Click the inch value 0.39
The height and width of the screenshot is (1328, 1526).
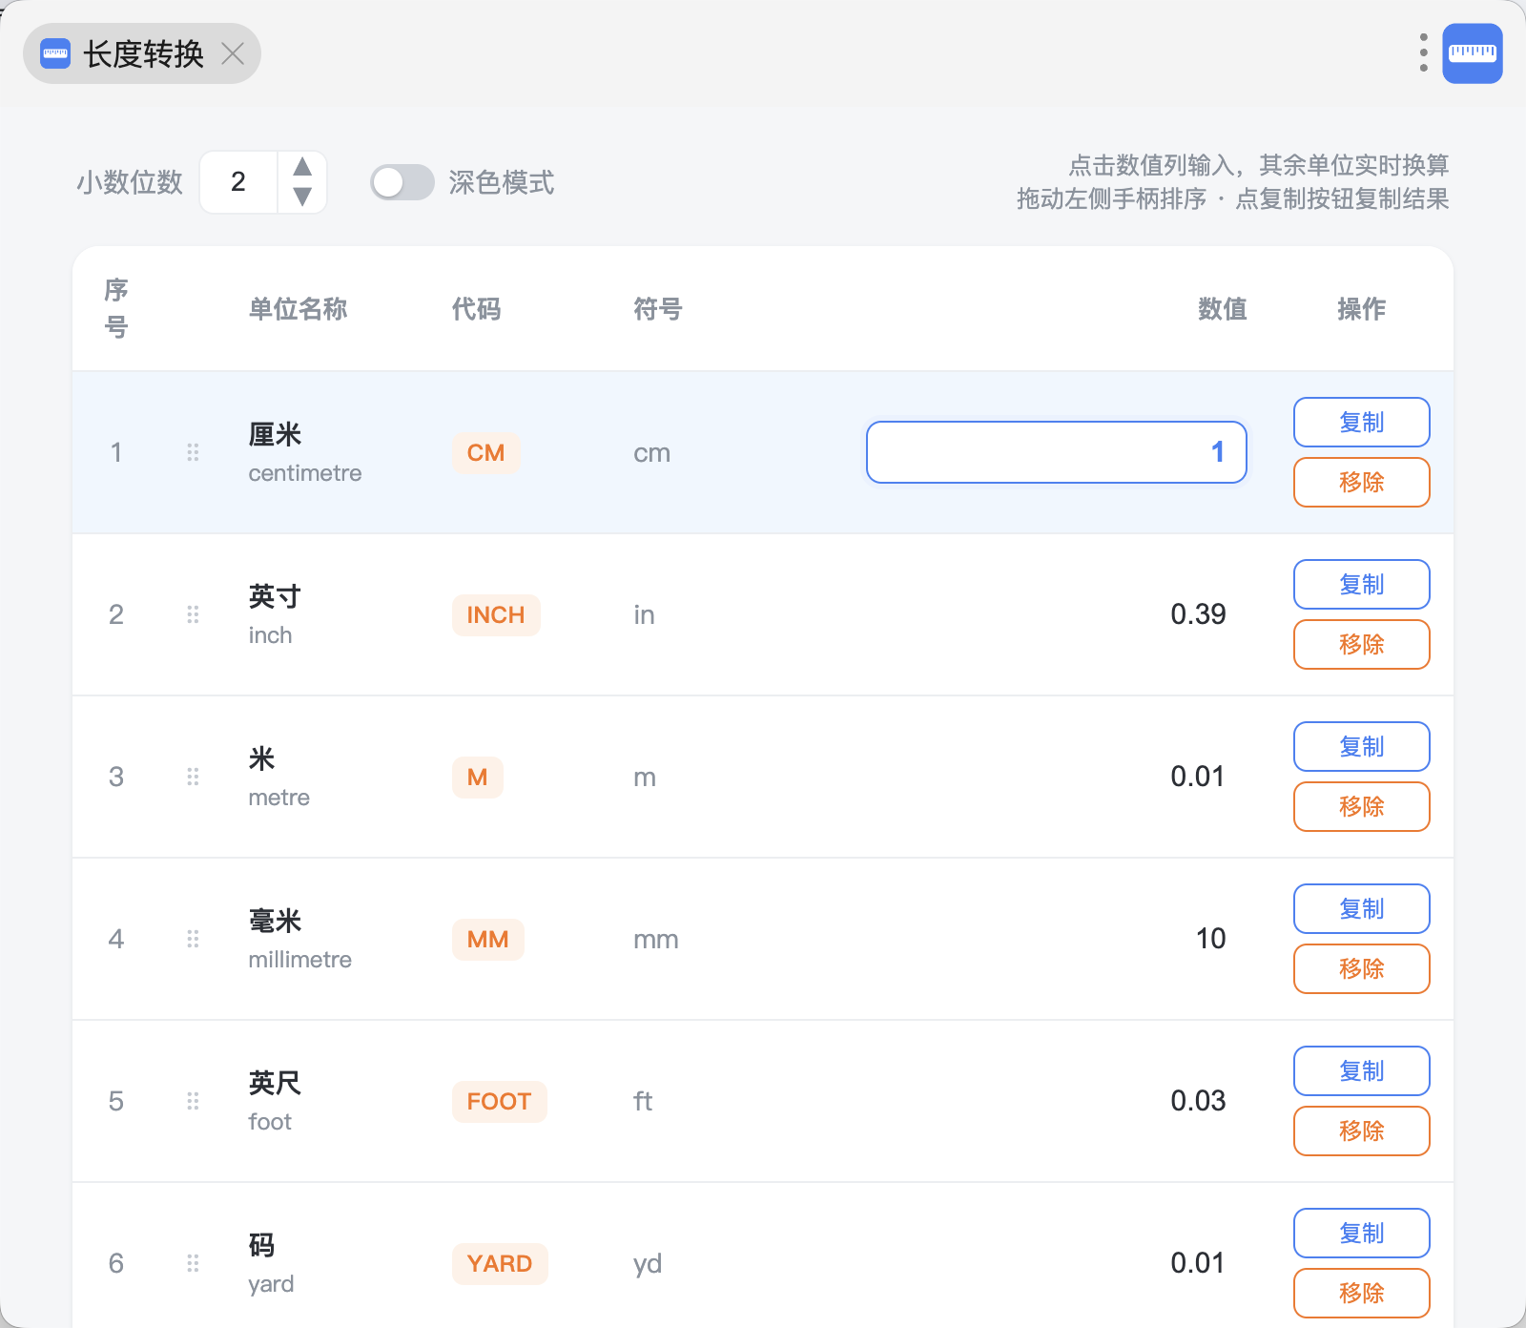[1198, 614]
